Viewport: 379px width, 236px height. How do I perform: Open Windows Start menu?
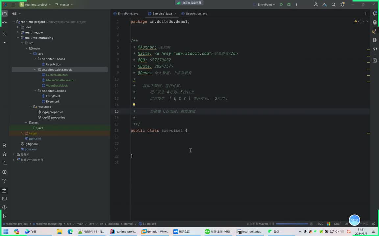[6, 231]
